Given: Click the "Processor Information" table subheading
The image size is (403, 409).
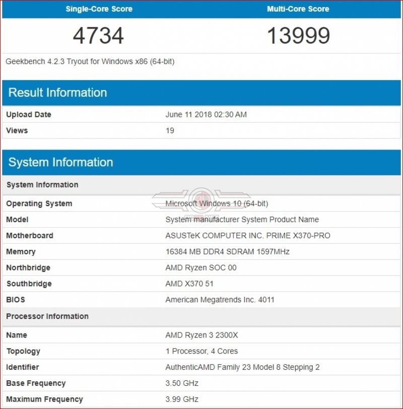Looking at the screenshot, I should [47, 316].
